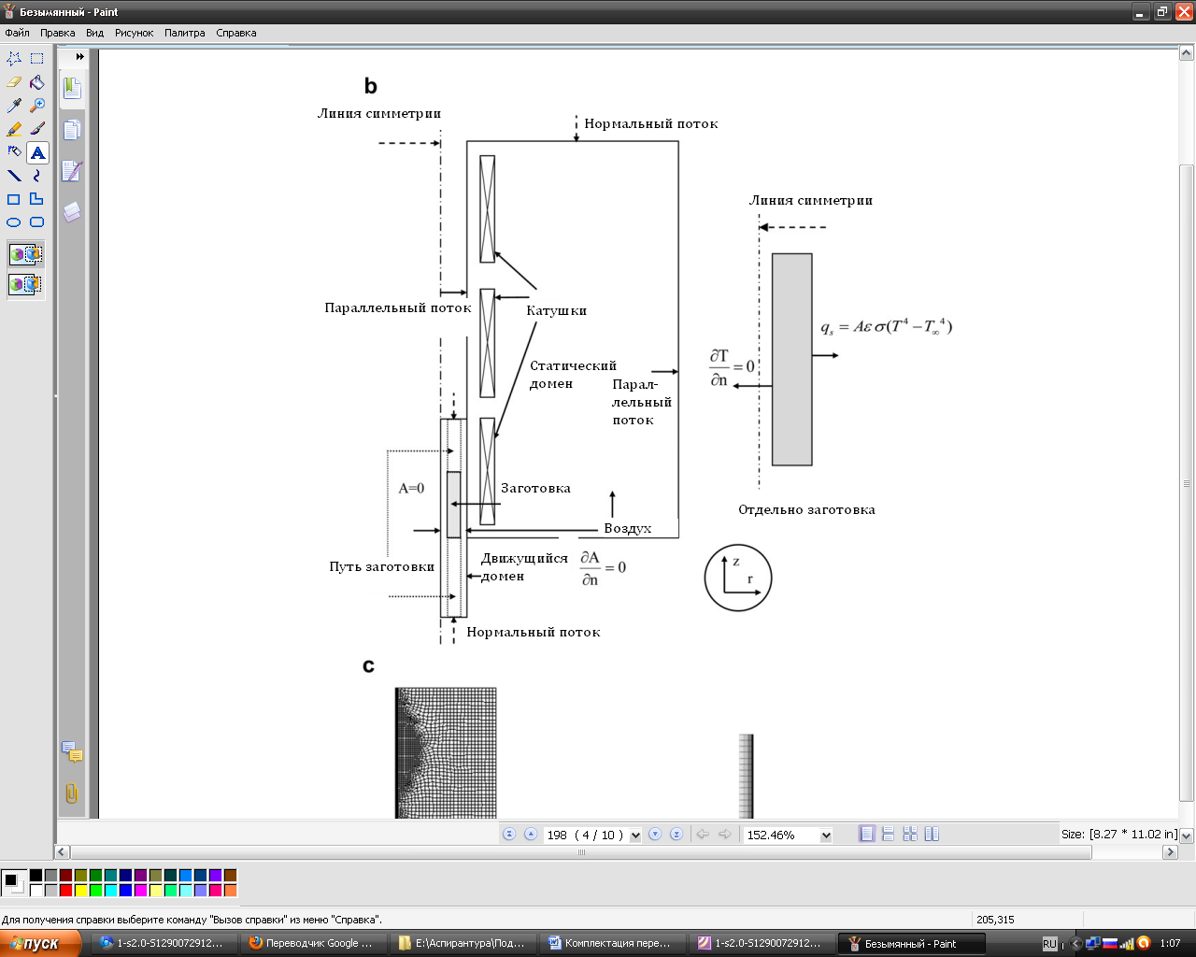Open the Layers panel icon
This screenshot has height=957, width=1196.
pos(72,212)
